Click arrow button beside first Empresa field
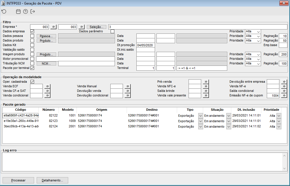290x186 pixels. [53, 27]
